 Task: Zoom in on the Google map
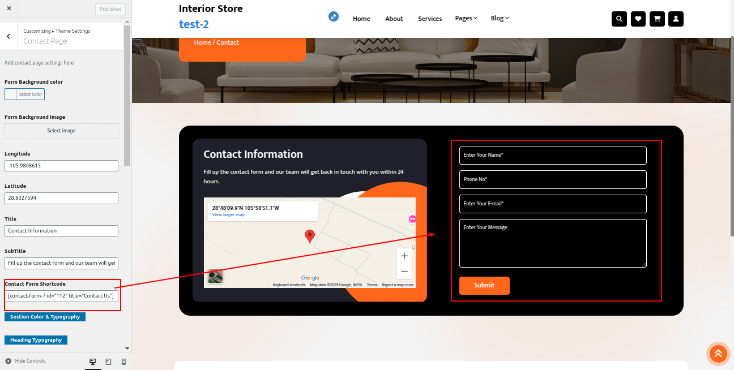tap(404, 256)
